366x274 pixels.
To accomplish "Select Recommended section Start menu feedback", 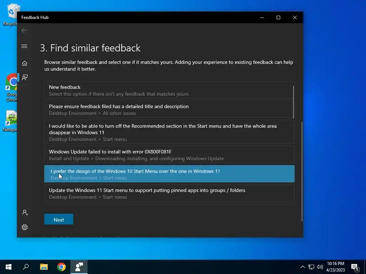I will (169, 132).
